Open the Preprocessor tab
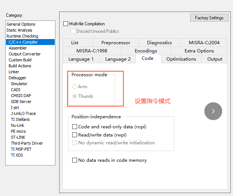Screen dimensions: 233x196 [x=115, y=43]
